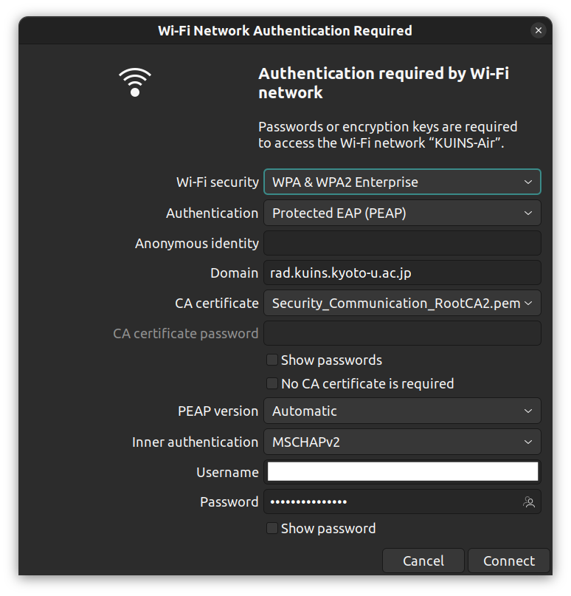Focus the Username input field
The height and width of the screenshot is (596, 571).
pos(402,472)
